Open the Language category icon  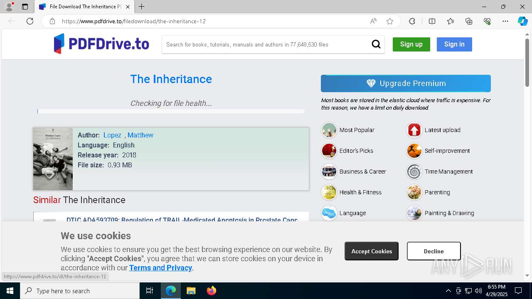[x=329, y=213]
